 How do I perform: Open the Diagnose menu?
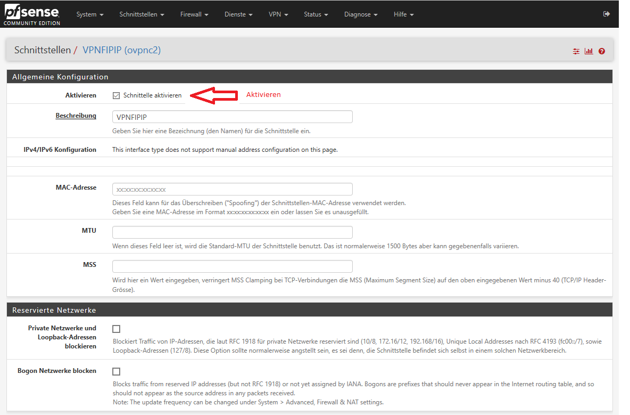pyautogui.click(x=361, y=14)
